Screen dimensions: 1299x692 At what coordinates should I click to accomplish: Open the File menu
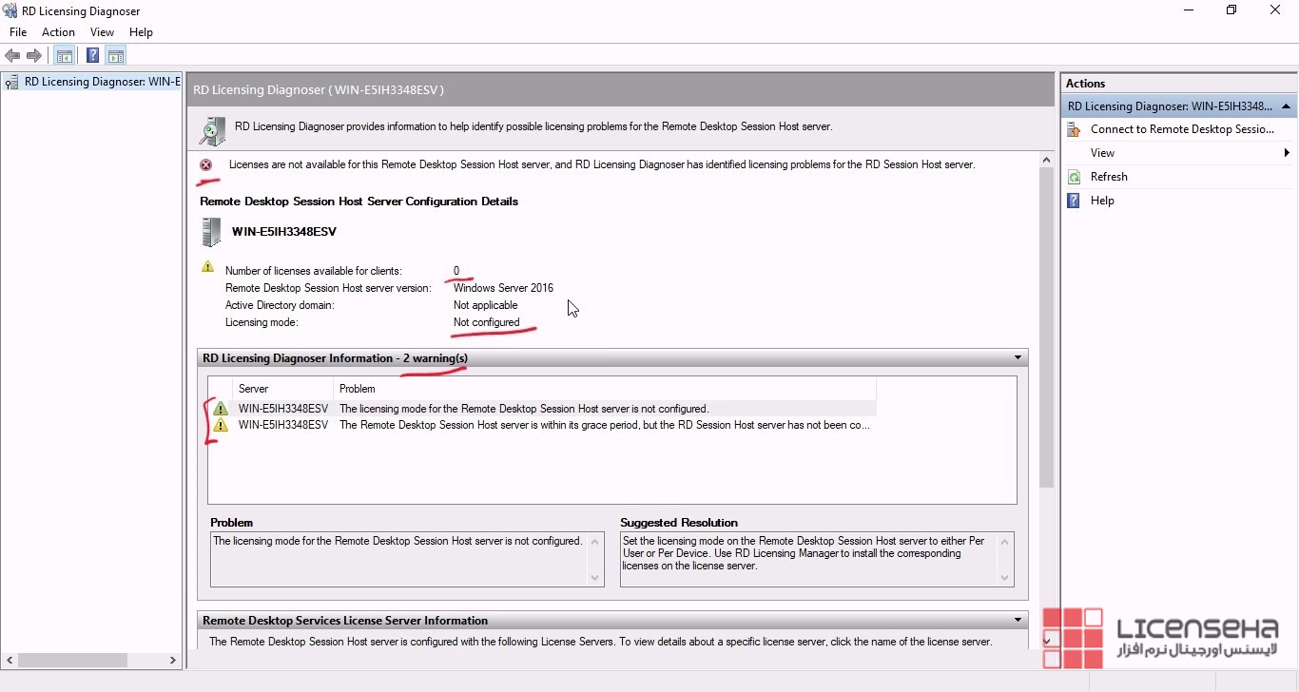(x=18, y=32)
